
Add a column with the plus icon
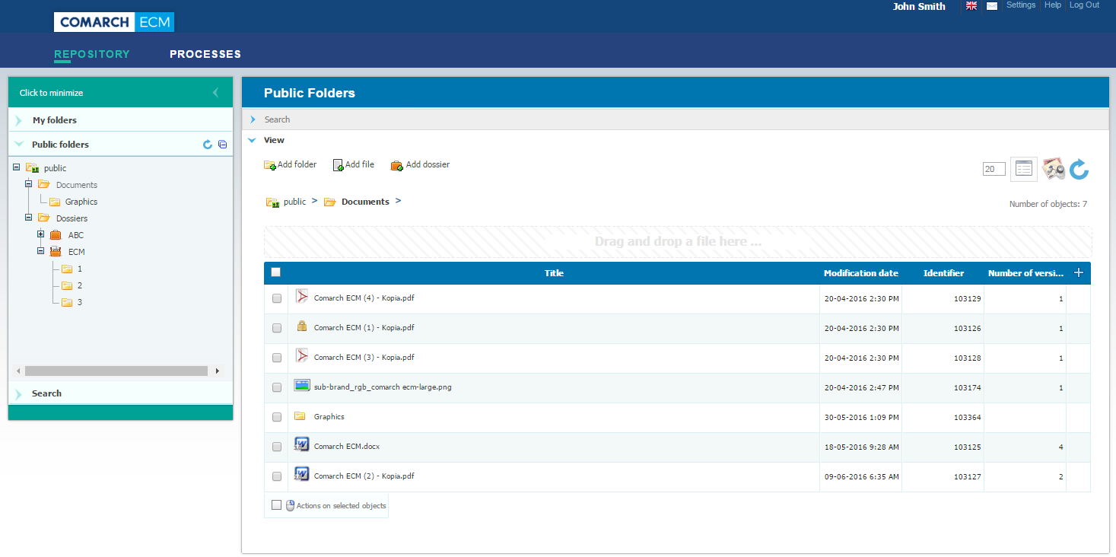click(x=1078, y=273)
